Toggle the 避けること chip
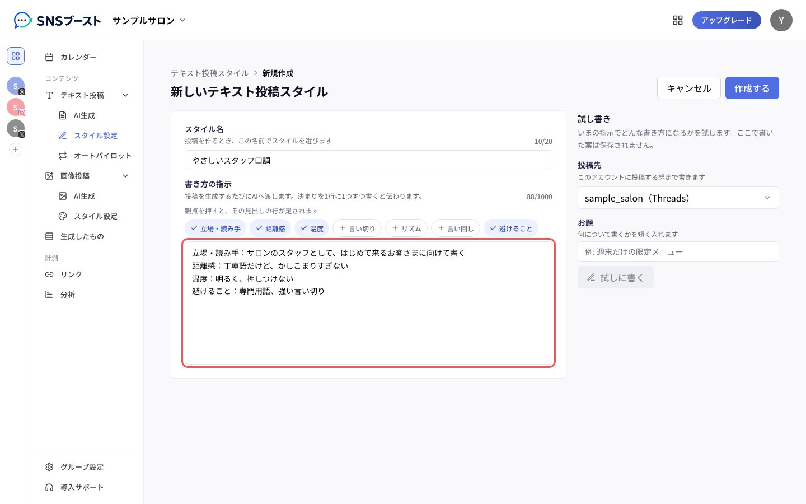806x504 pixels. pos(511,228)
